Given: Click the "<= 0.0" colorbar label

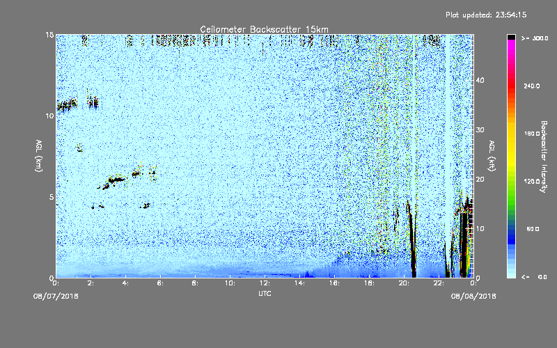Looking at the screenshot, I should pyautogui.click(x=534, y=277).
